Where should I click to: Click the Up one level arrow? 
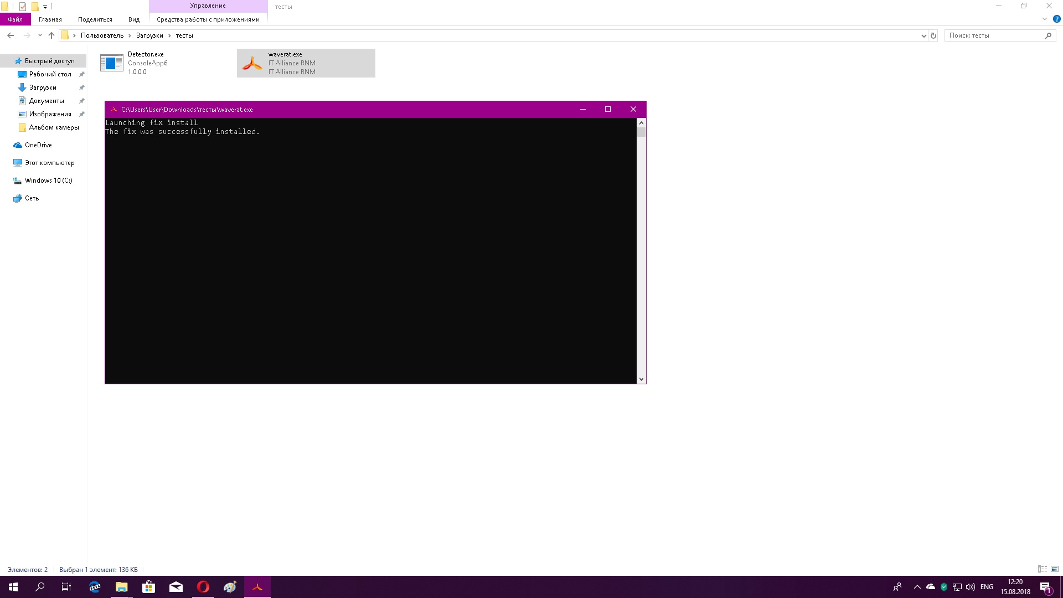point(51,35)
